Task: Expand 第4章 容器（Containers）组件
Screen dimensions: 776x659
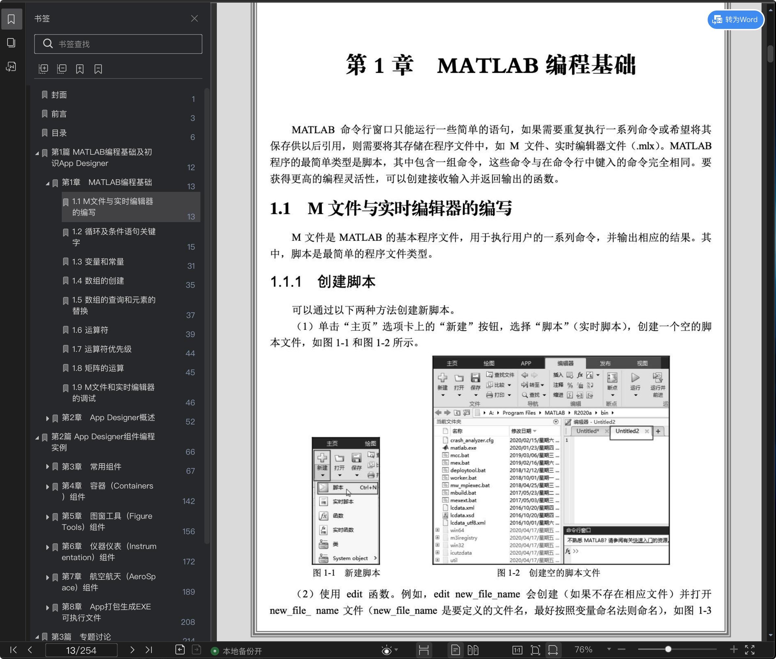Action: (47, 487)
